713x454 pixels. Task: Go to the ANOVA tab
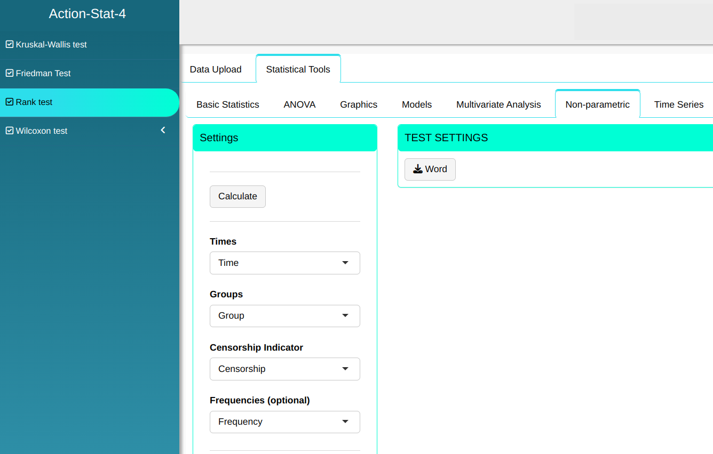point(299,104)
